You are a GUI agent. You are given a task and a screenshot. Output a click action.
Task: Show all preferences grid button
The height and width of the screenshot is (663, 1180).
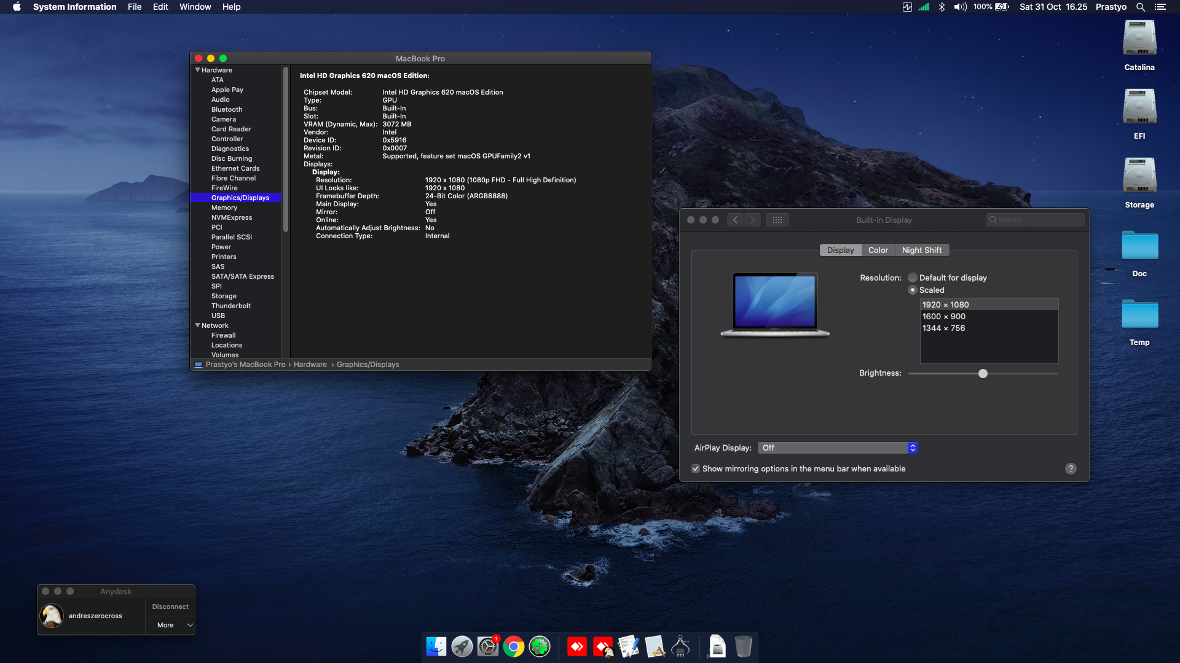point(777,220)
